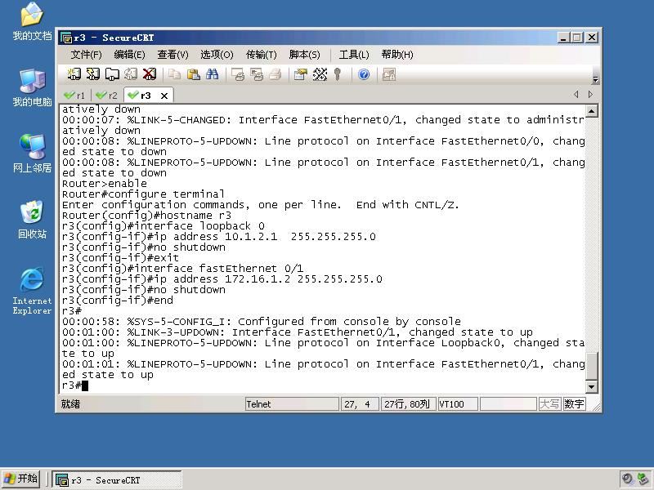Click the SecureFX toolbar icon
Image resolution: width=654 pixels, height=490 pixels.
[x=389, y=74]
